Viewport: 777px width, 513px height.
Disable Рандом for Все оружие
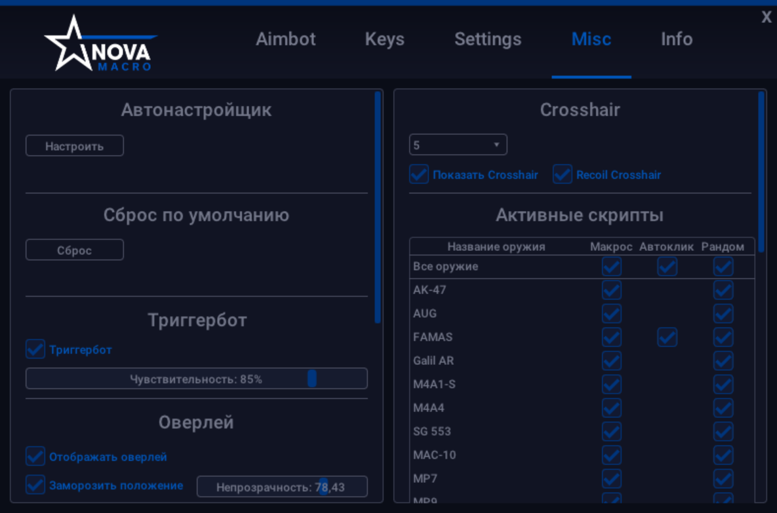(x=722, y=266)
